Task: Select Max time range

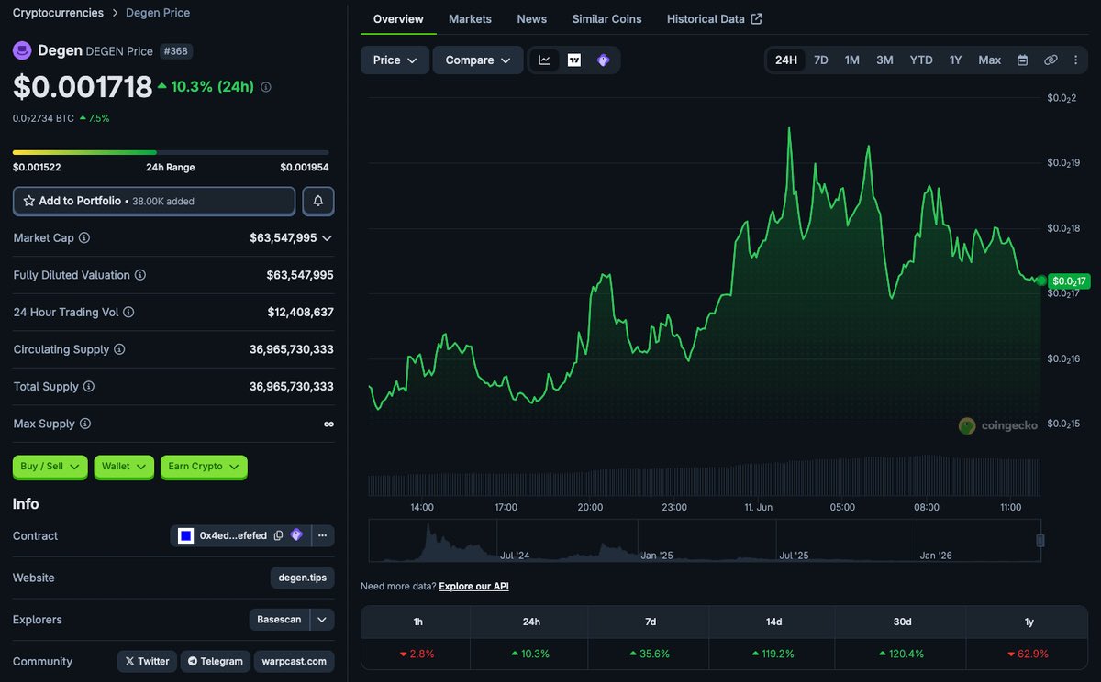Action: [990, 60]
